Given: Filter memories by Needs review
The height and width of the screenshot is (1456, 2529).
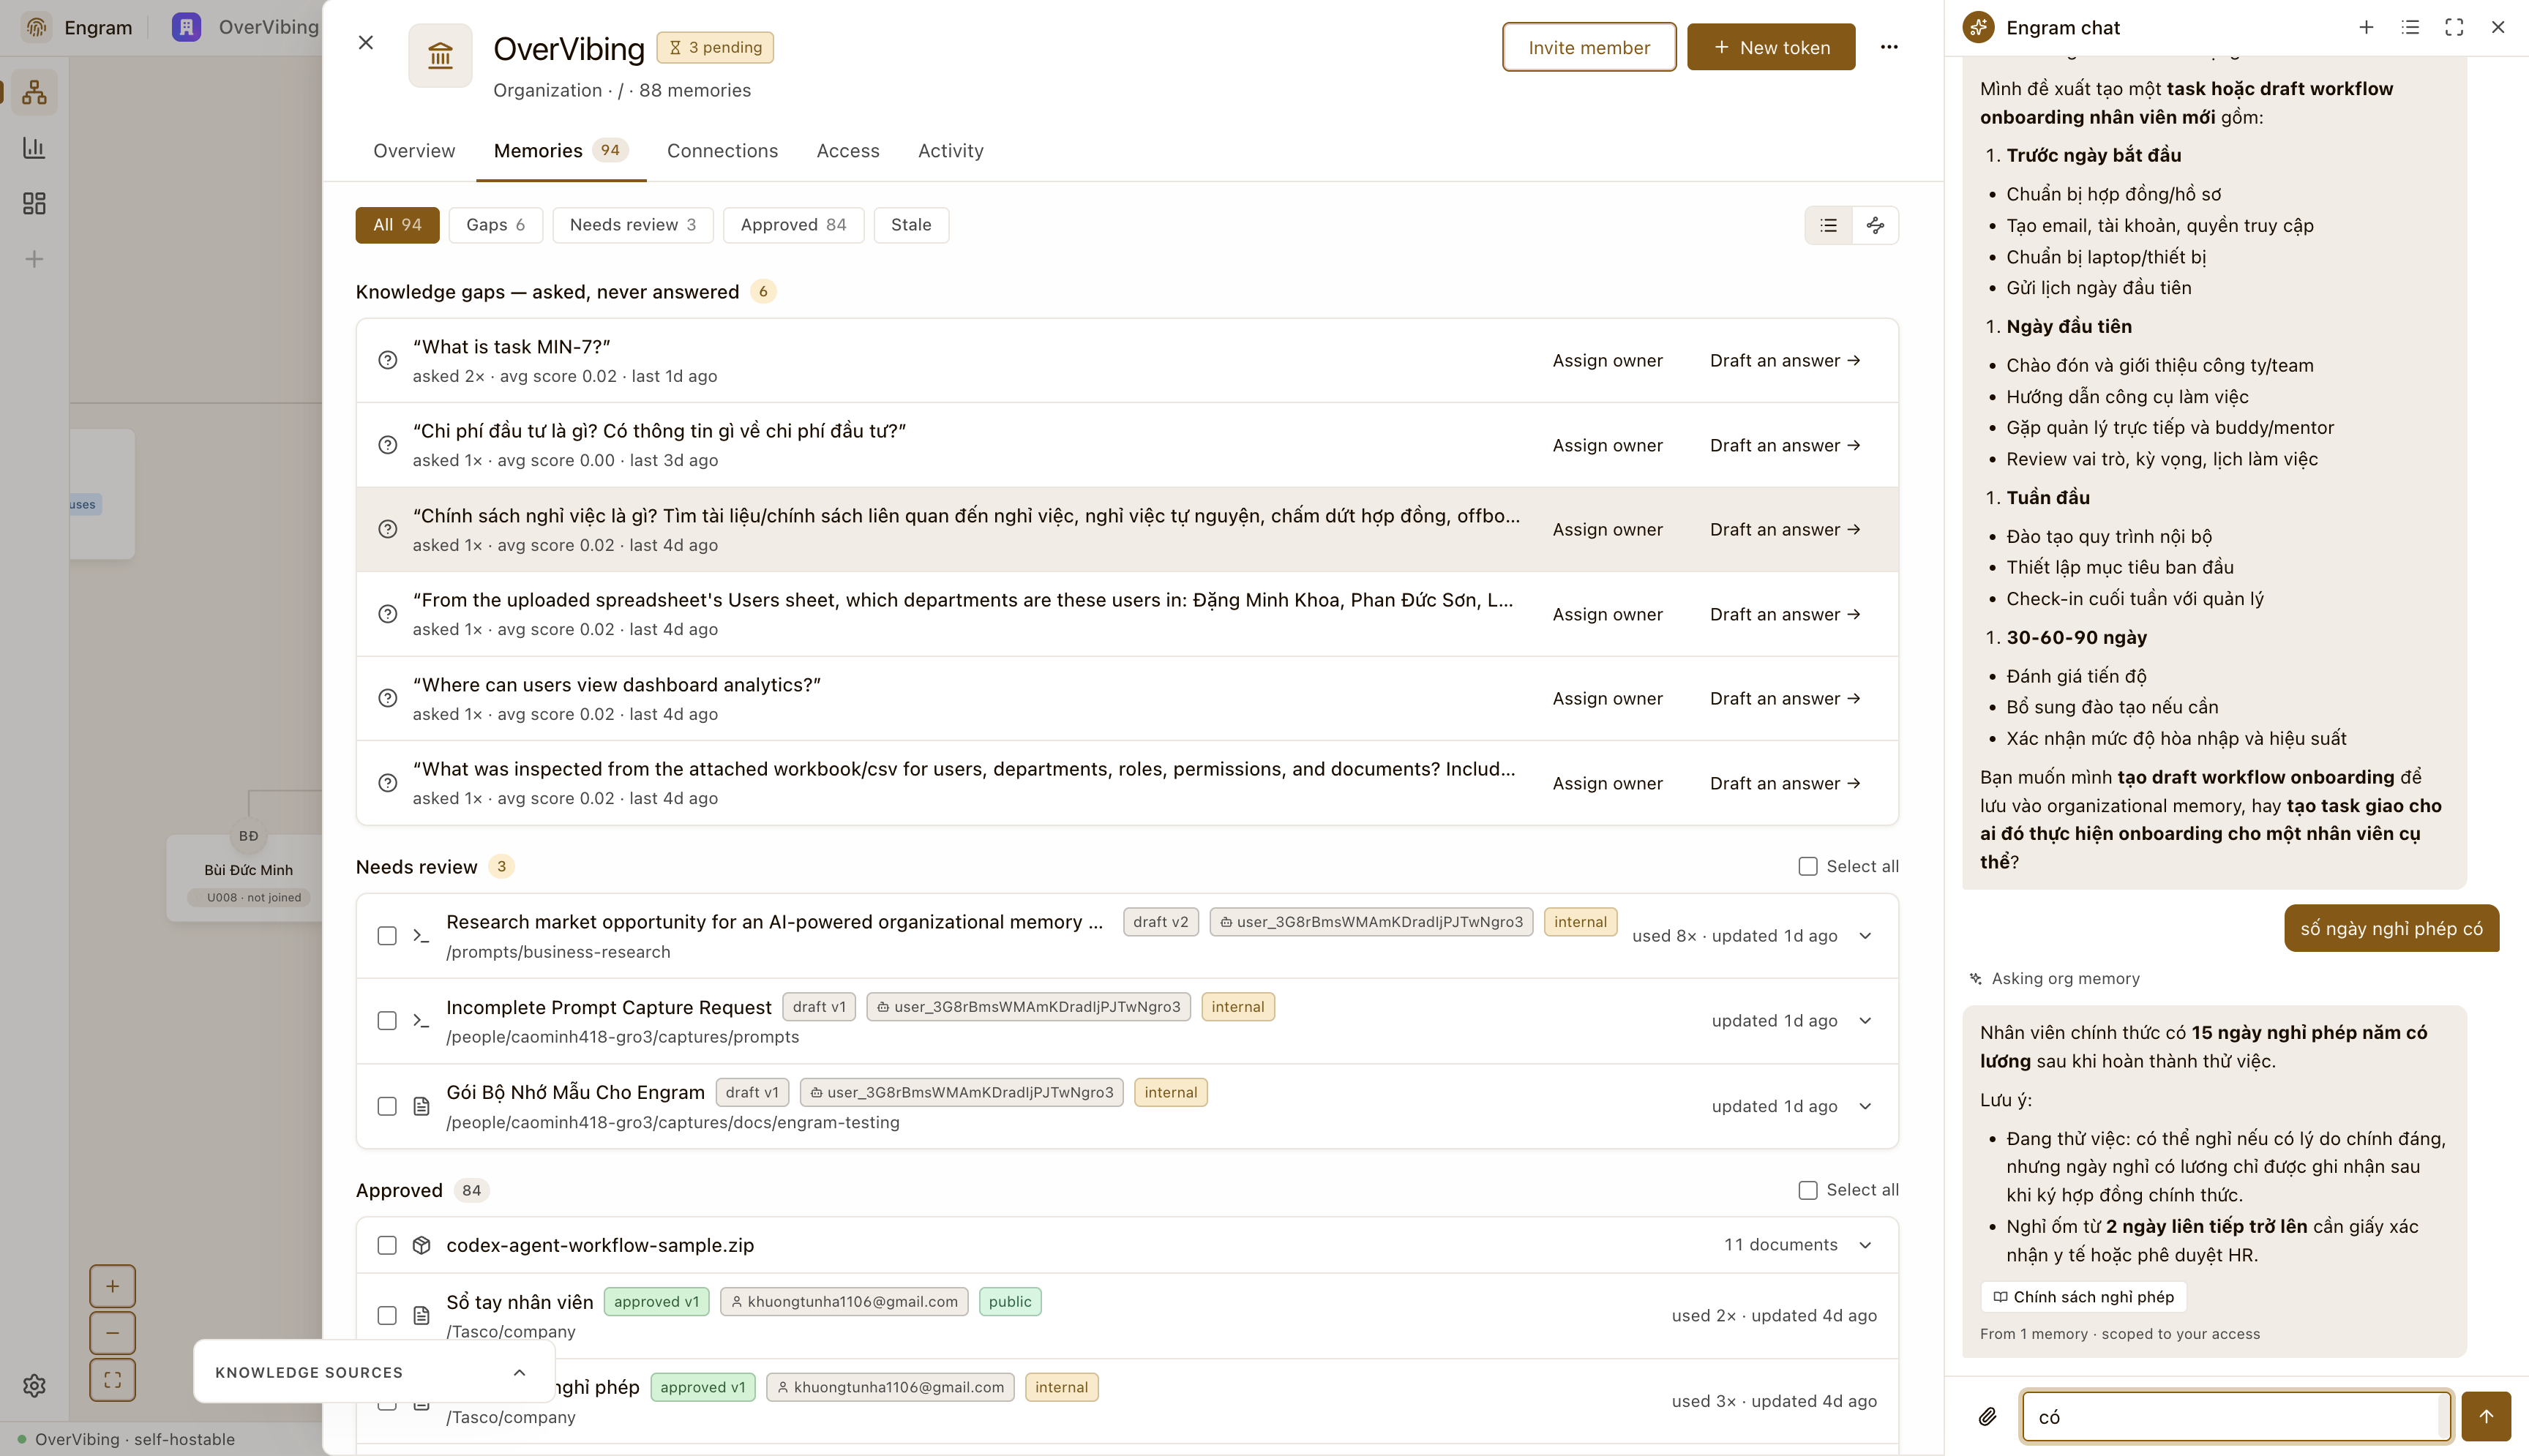Looking at the screenshot, I should [x=633, y=225].
